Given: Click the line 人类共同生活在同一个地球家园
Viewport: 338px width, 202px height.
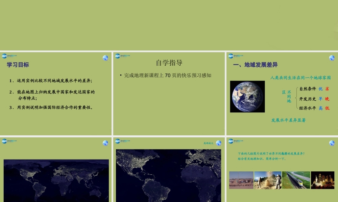Looking at the screenshot, I should [301, 78].
